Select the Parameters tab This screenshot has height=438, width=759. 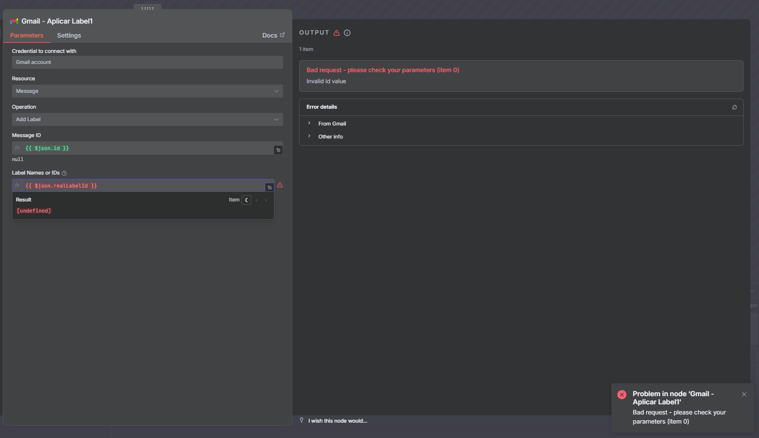click(x=26, y=36)
